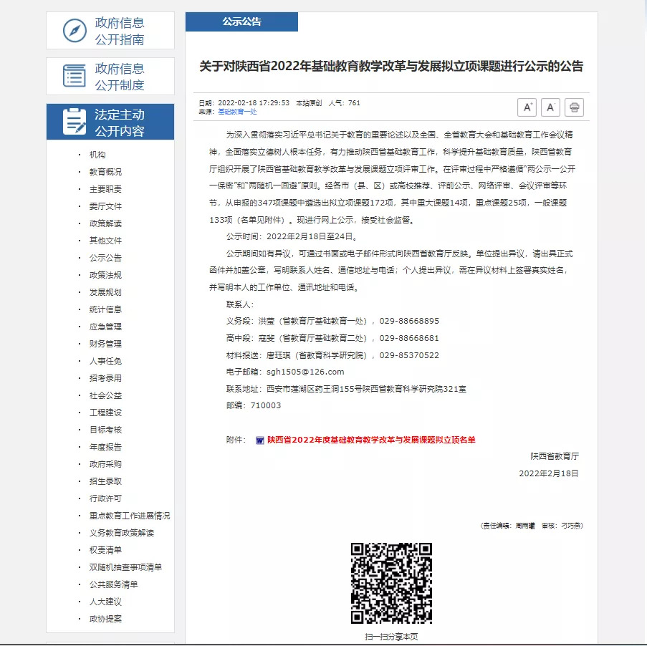Click the Word document icon beside attachment
647x646 pixels.
259,440
